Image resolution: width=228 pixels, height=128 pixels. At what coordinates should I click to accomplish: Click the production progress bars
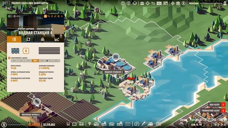pos(49,50)
